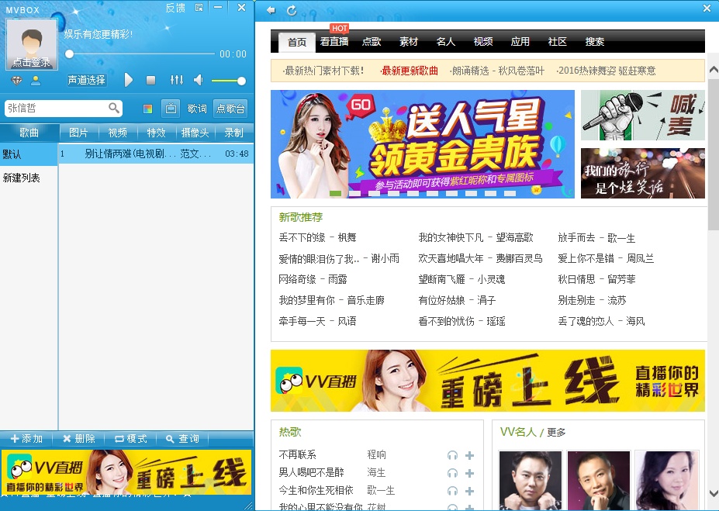Click the browser back arrow icon
Screen dimensions: 719x511
click(271, 10)
